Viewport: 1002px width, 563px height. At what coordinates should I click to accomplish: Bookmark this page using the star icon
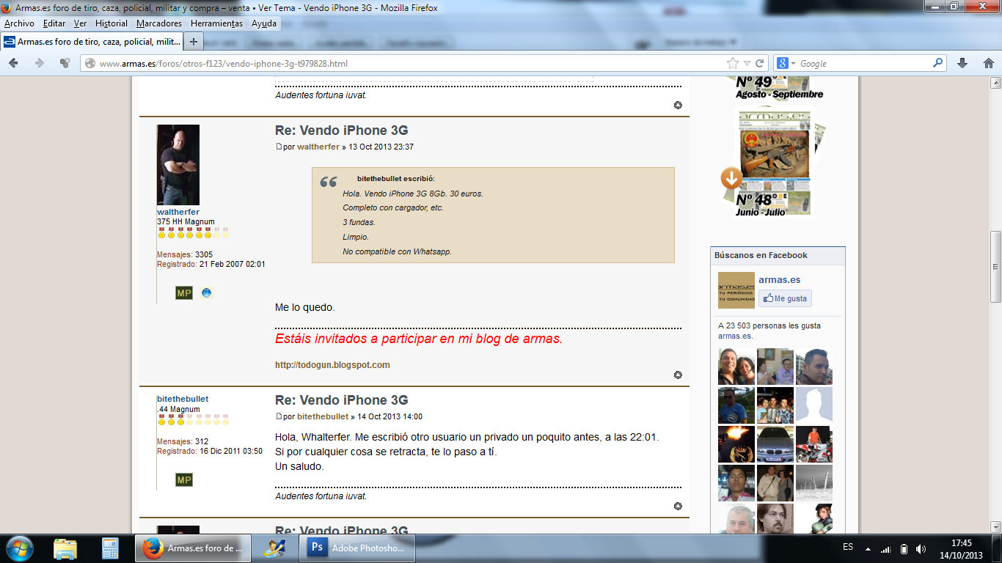[x=733, y=64]
